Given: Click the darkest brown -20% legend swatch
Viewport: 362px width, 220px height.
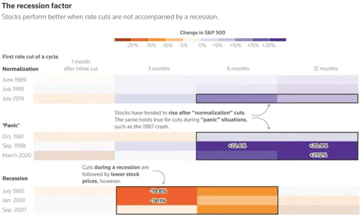Looking at the screenshot, I should [123, 40].
